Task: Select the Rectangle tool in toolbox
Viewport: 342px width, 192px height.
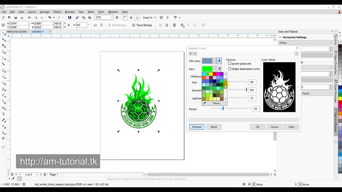Action: click(3, 70)
